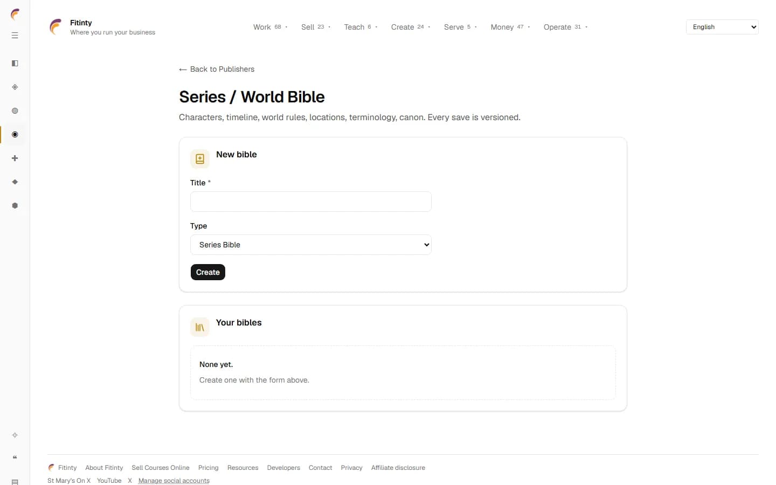Open the St Mary's On X link
Screen dimensions: 776x485
pyautogui.click(x=69, y=481)
